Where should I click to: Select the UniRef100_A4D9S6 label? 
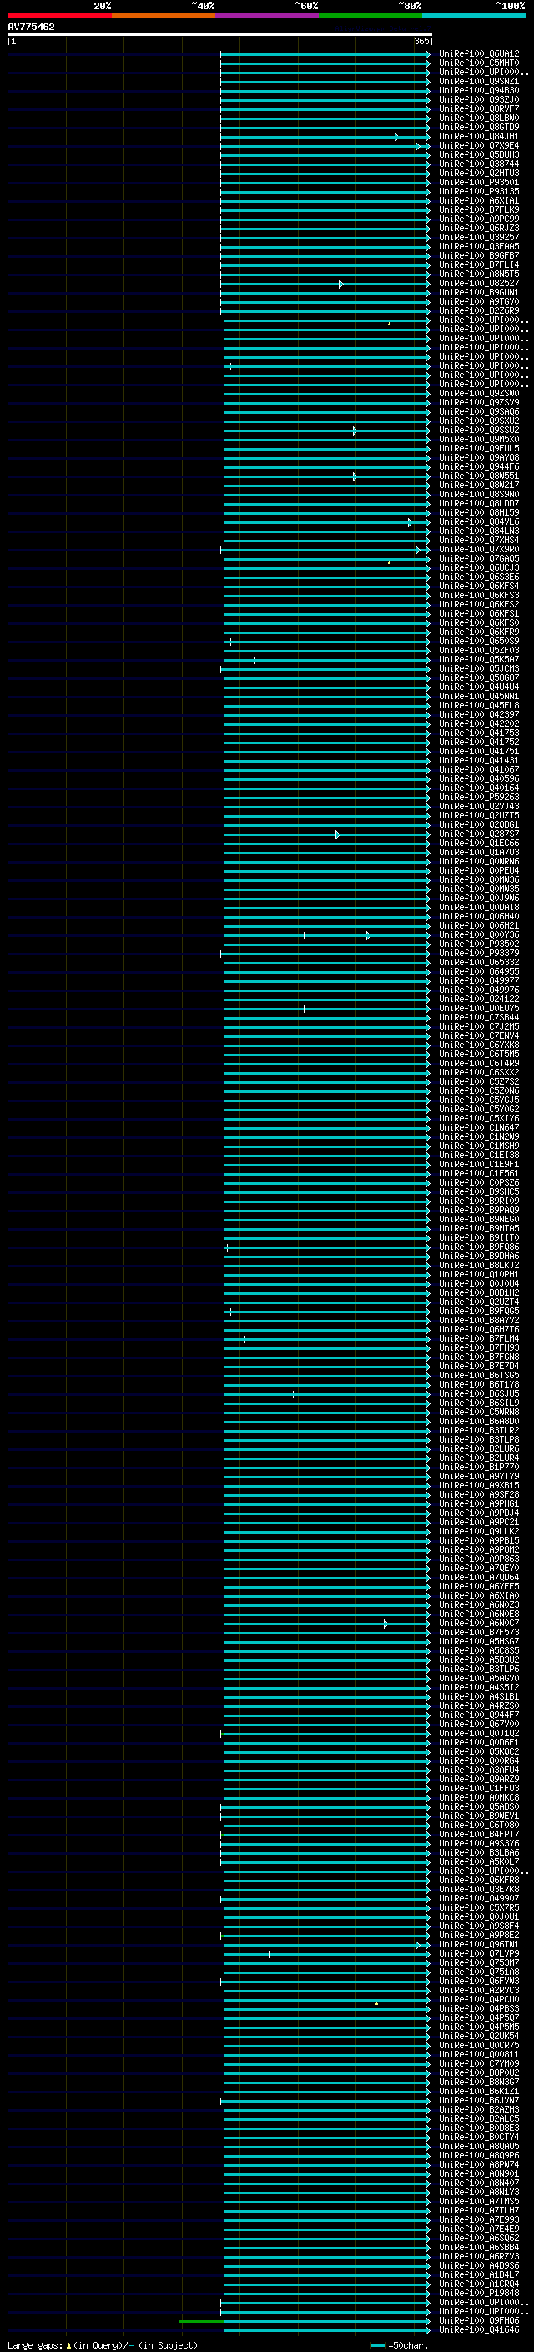click(x=479, y=2265)
